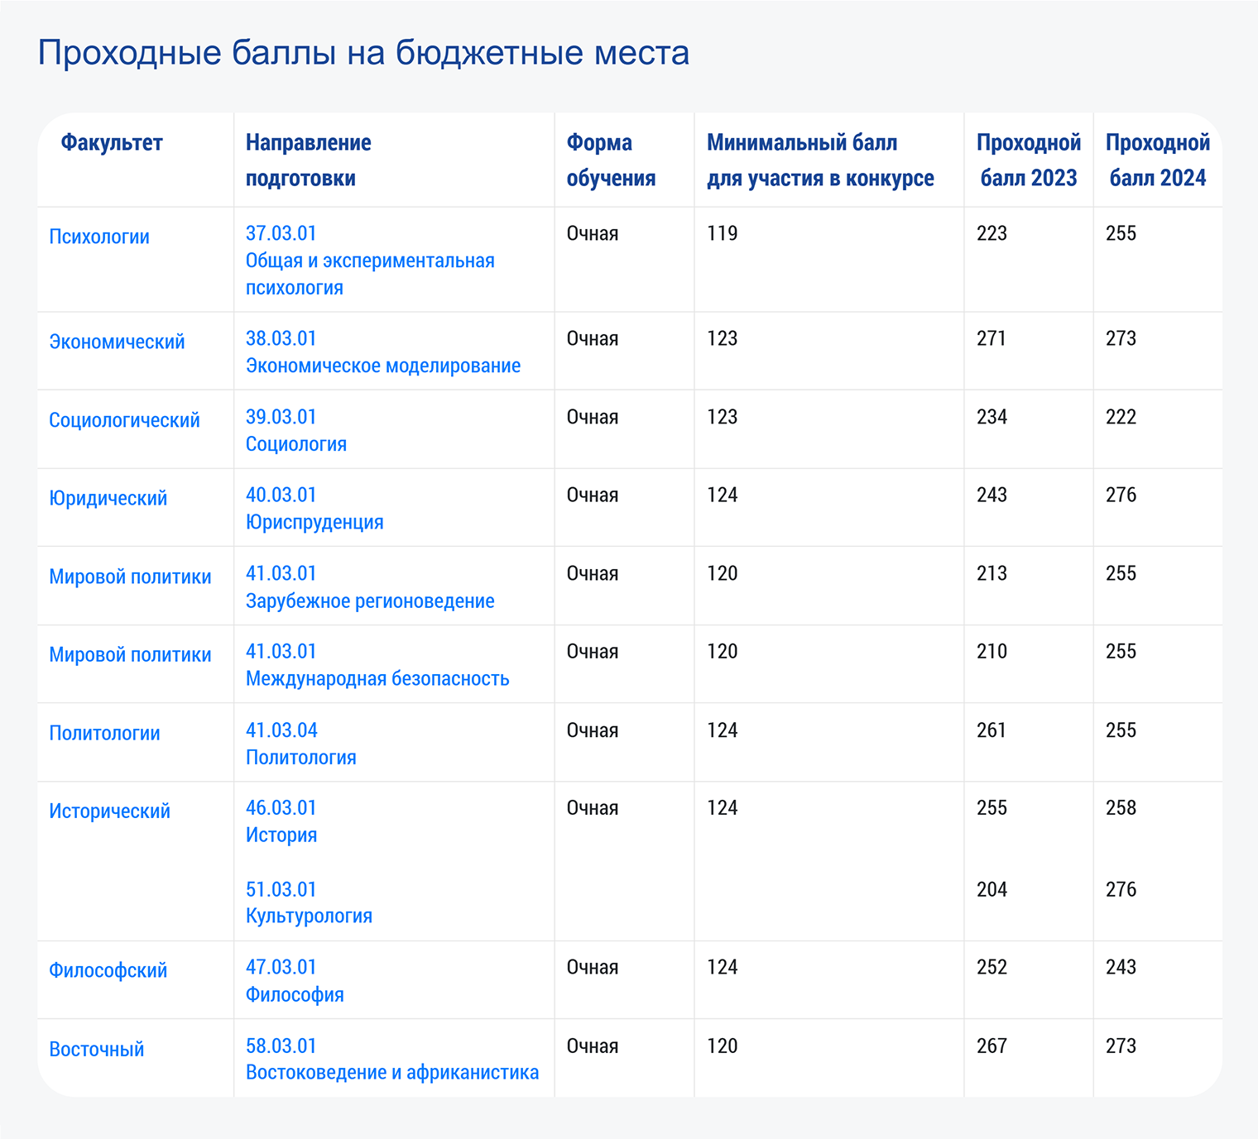Select 2024 score 222 for Социологический
The image size is (1258, 1139).
click(1121, 418)
